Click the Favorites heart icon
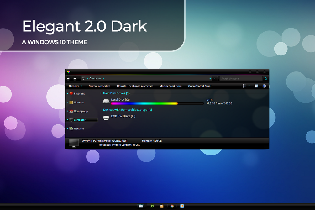The image size is (315, 210). point(71,93)
